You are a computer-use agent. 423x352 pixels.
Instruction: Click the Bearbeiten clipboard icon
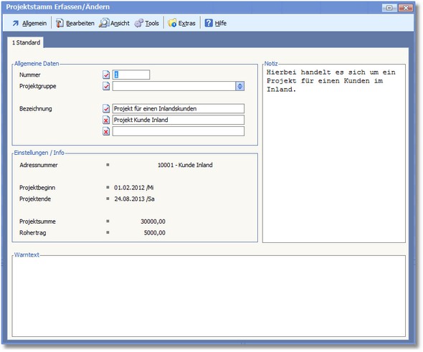(60, 23)
